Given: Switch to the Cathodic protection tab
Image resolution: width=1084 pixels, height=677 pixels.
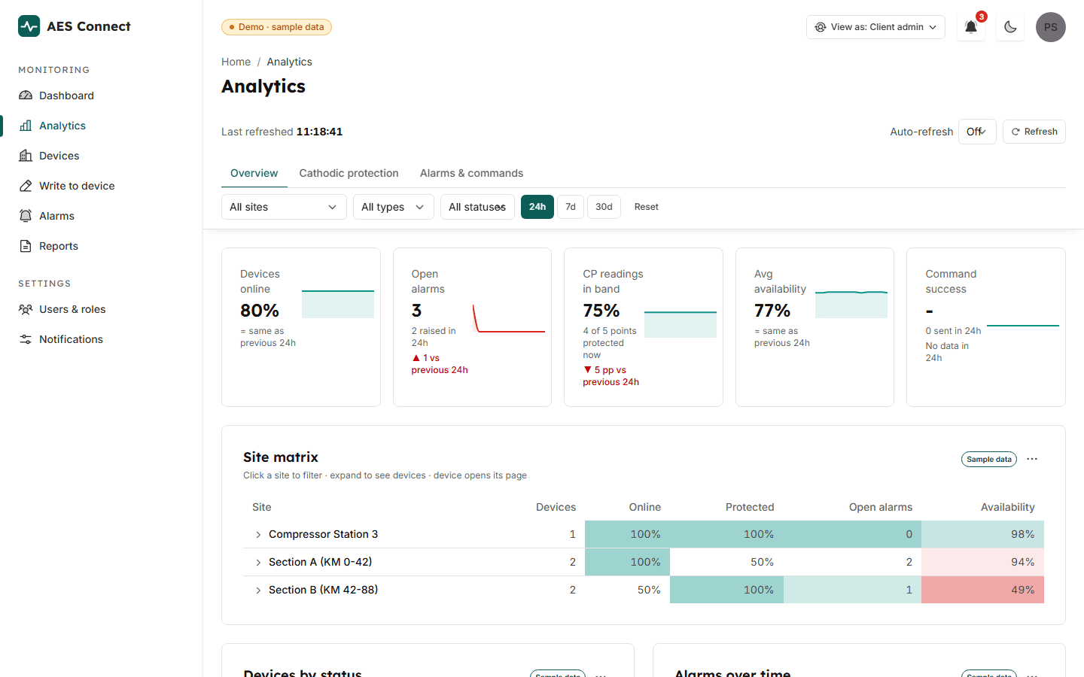Looking at the screenshot, I should click(x=349, y=173).
